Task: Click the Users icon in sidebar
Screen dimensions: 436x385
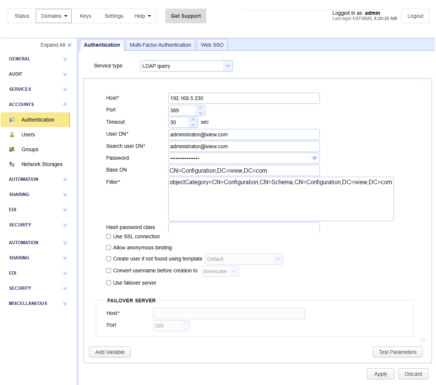Action: pos(12,135)
